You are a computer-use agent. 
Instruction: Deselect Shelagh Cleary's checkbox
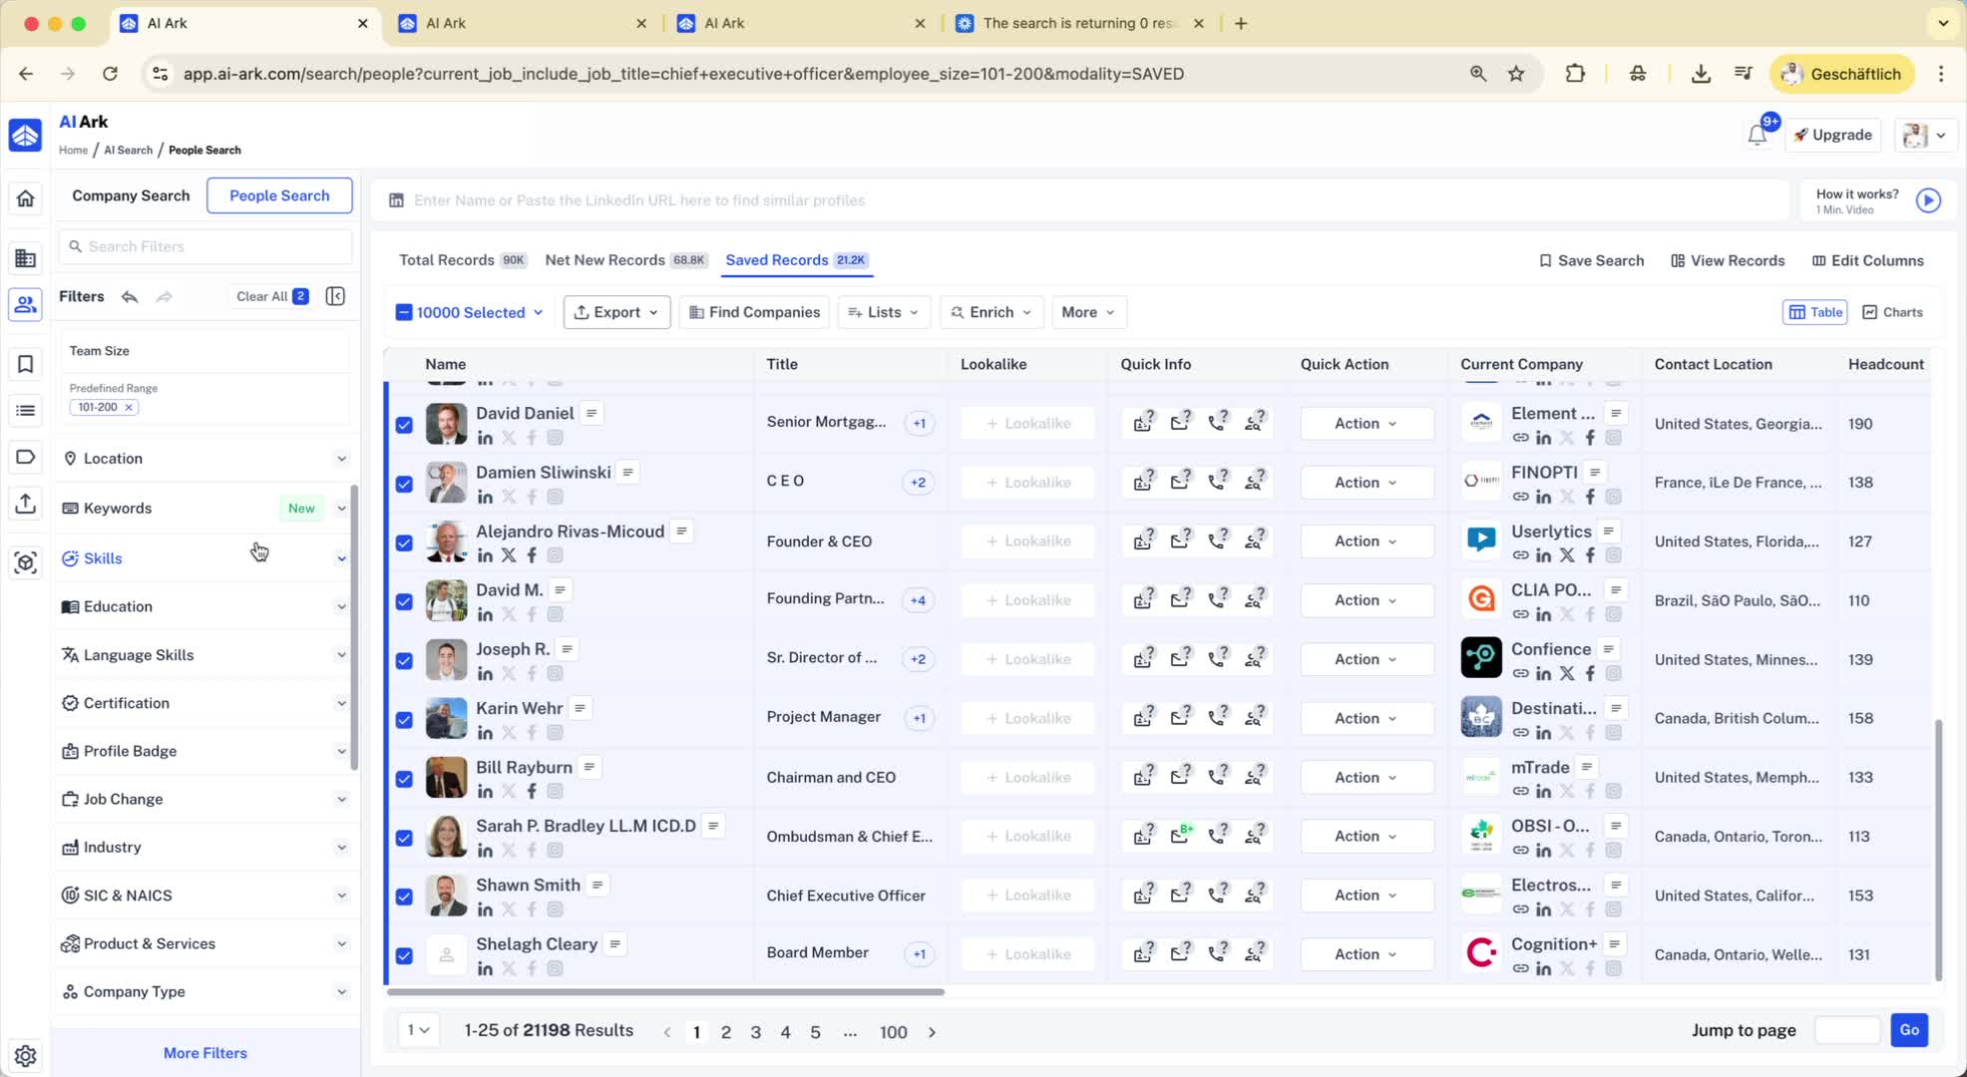404,955
